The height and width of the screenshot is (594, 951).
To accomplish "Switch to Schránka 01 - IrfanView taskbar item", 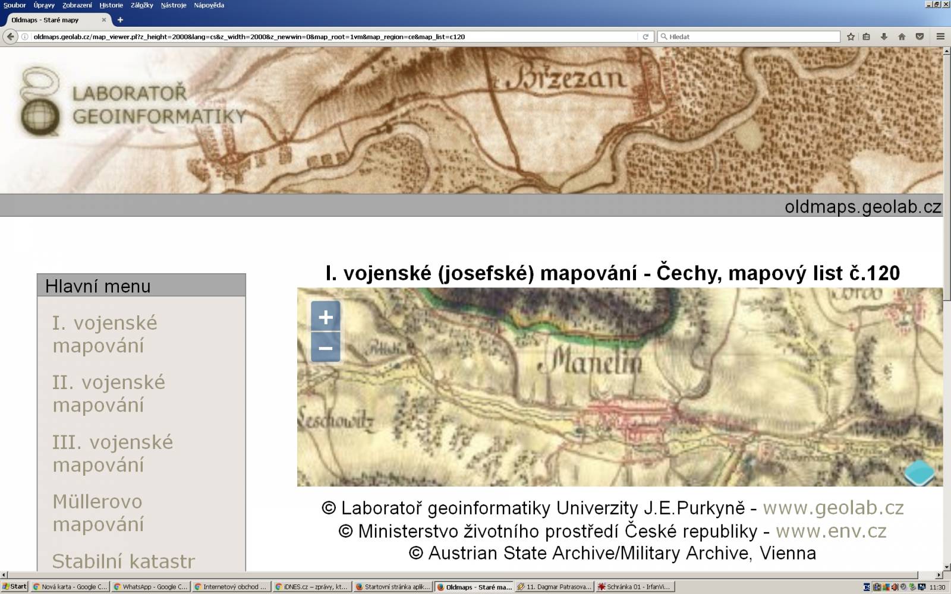I will [x=635, y=587].
